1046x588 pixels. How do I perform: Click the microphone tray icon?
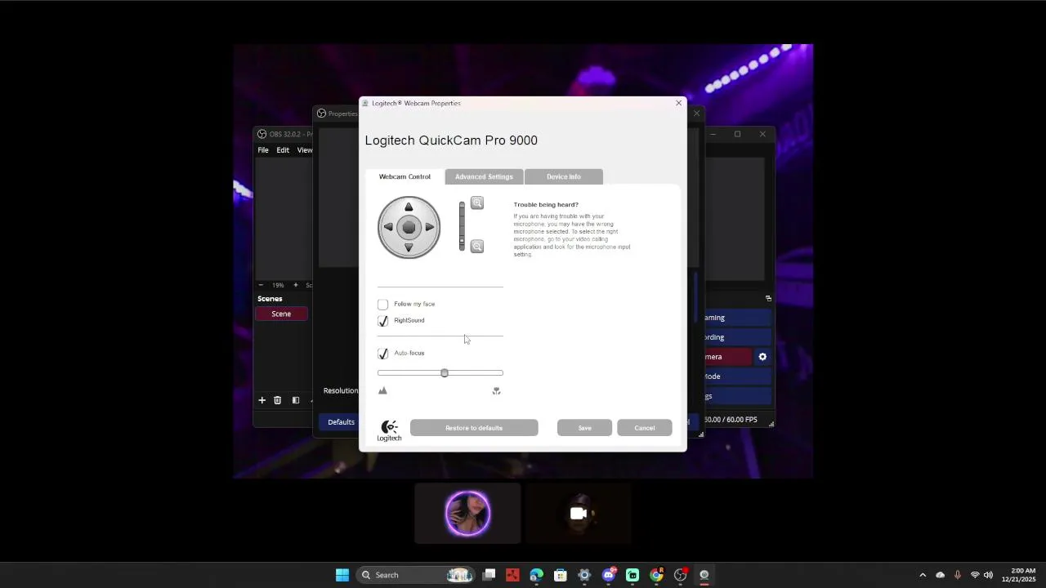pyautogui.click(x=958, y=575)
